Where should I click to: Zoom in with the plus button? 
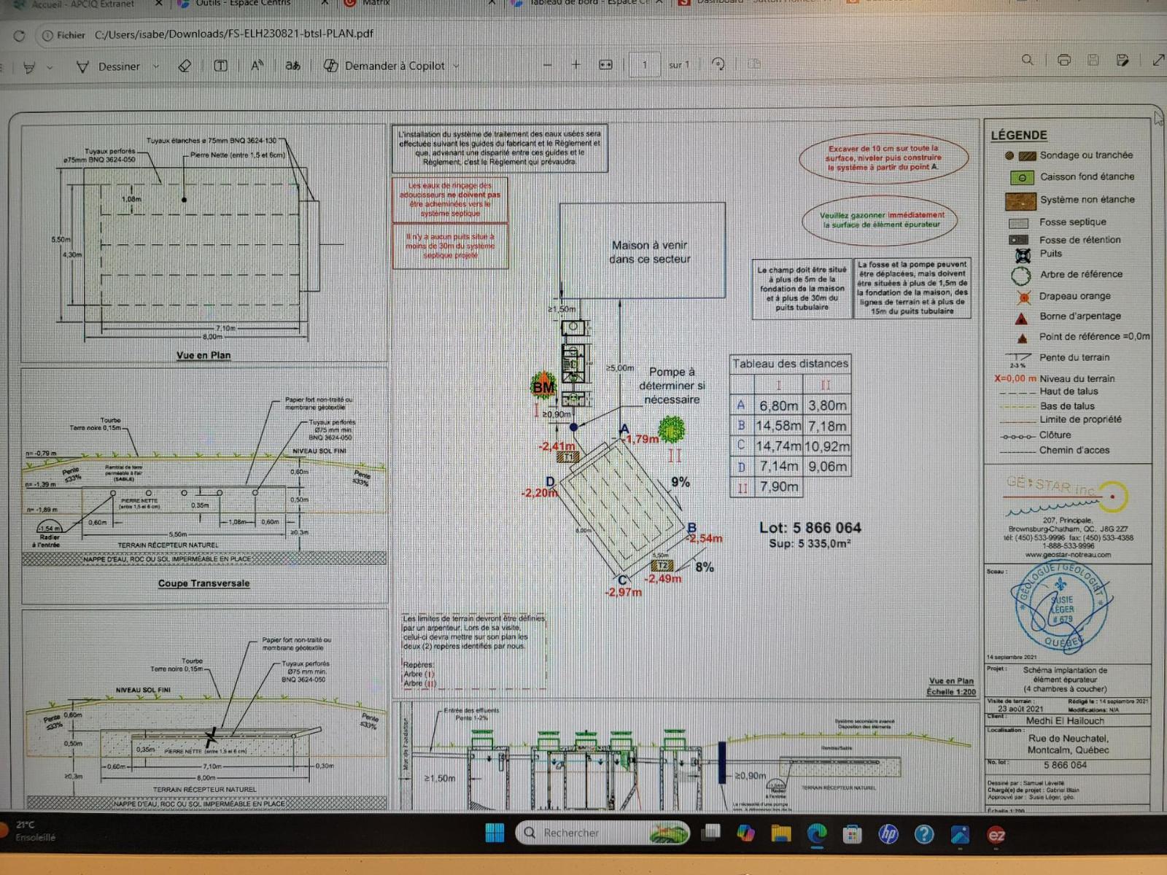coord(575,65)
